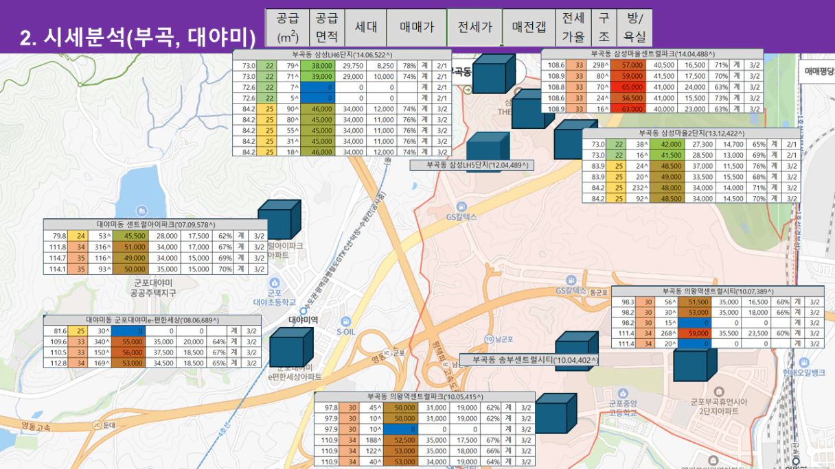Click the 군포 대야초등학교 school icon

275,282
